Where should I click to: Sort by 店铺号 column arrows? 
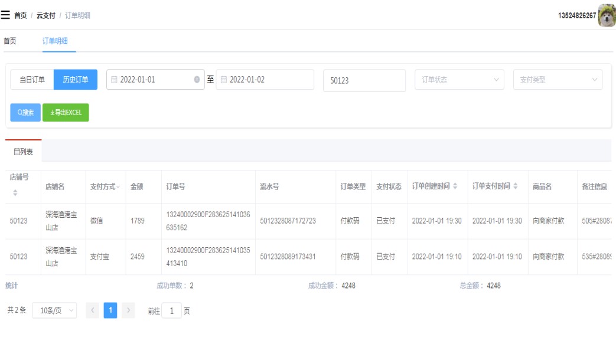coord(15,193)
